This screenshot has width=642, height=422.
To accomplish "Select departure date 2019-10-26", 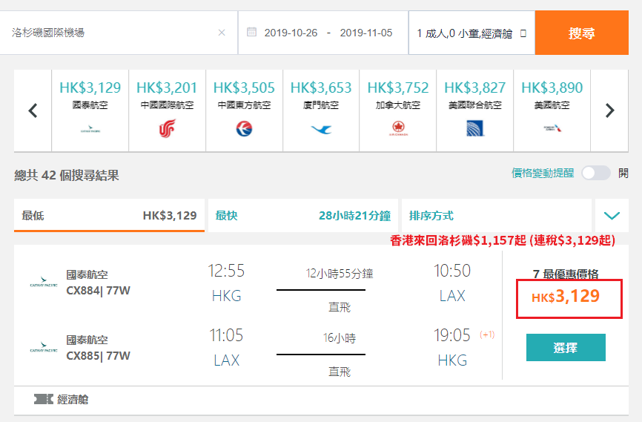I will pos(291,33).
